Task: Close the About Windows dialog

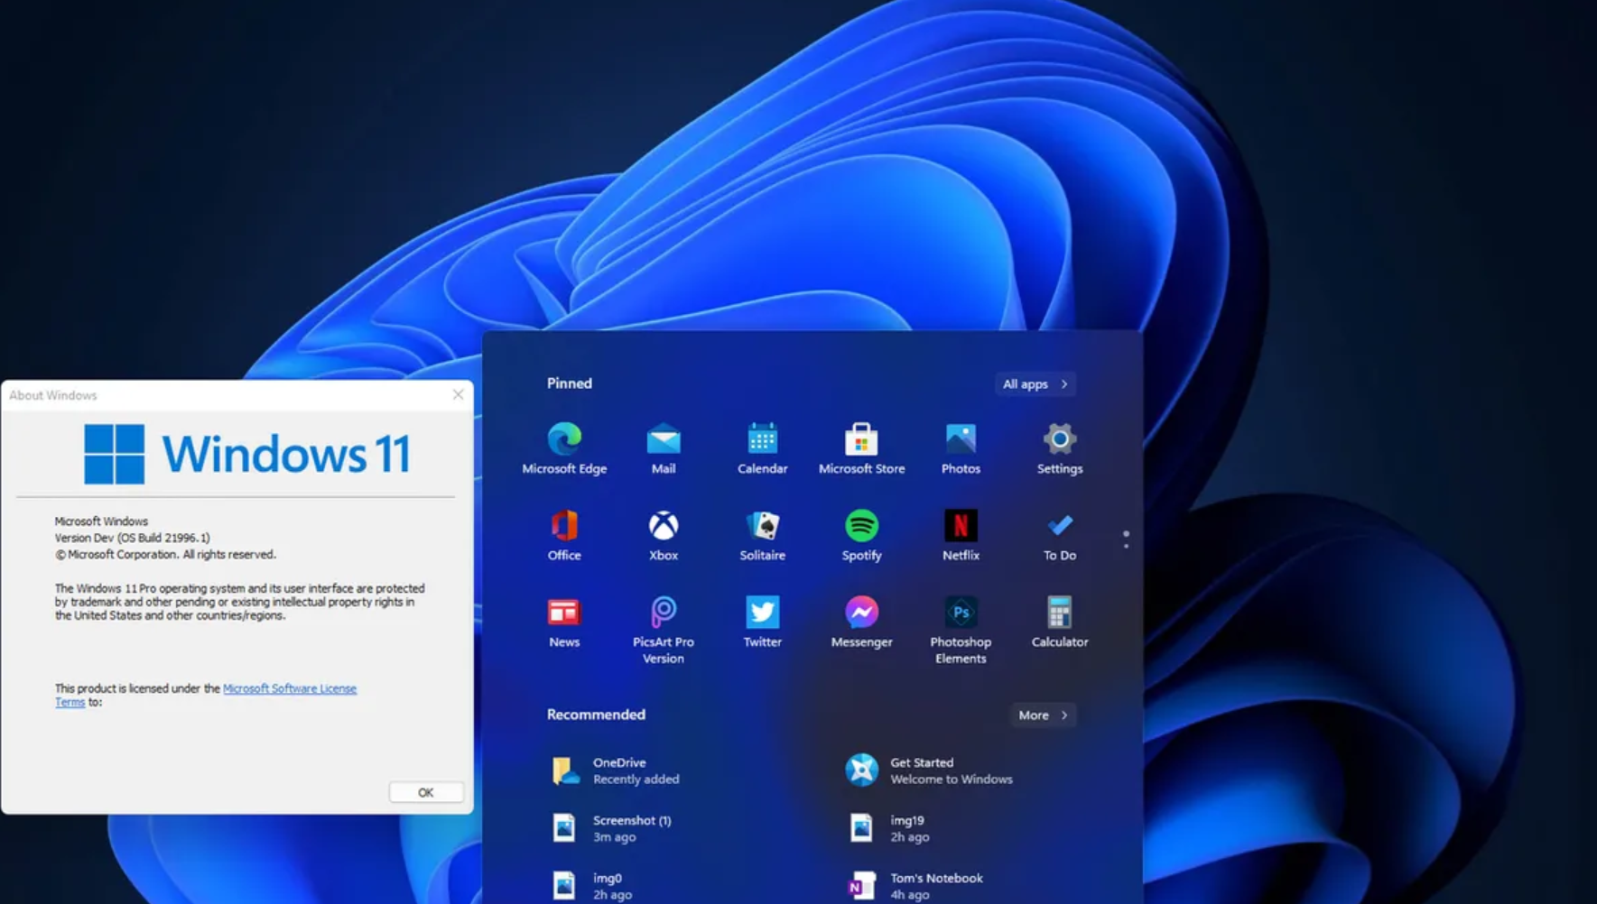Action: 459,394
